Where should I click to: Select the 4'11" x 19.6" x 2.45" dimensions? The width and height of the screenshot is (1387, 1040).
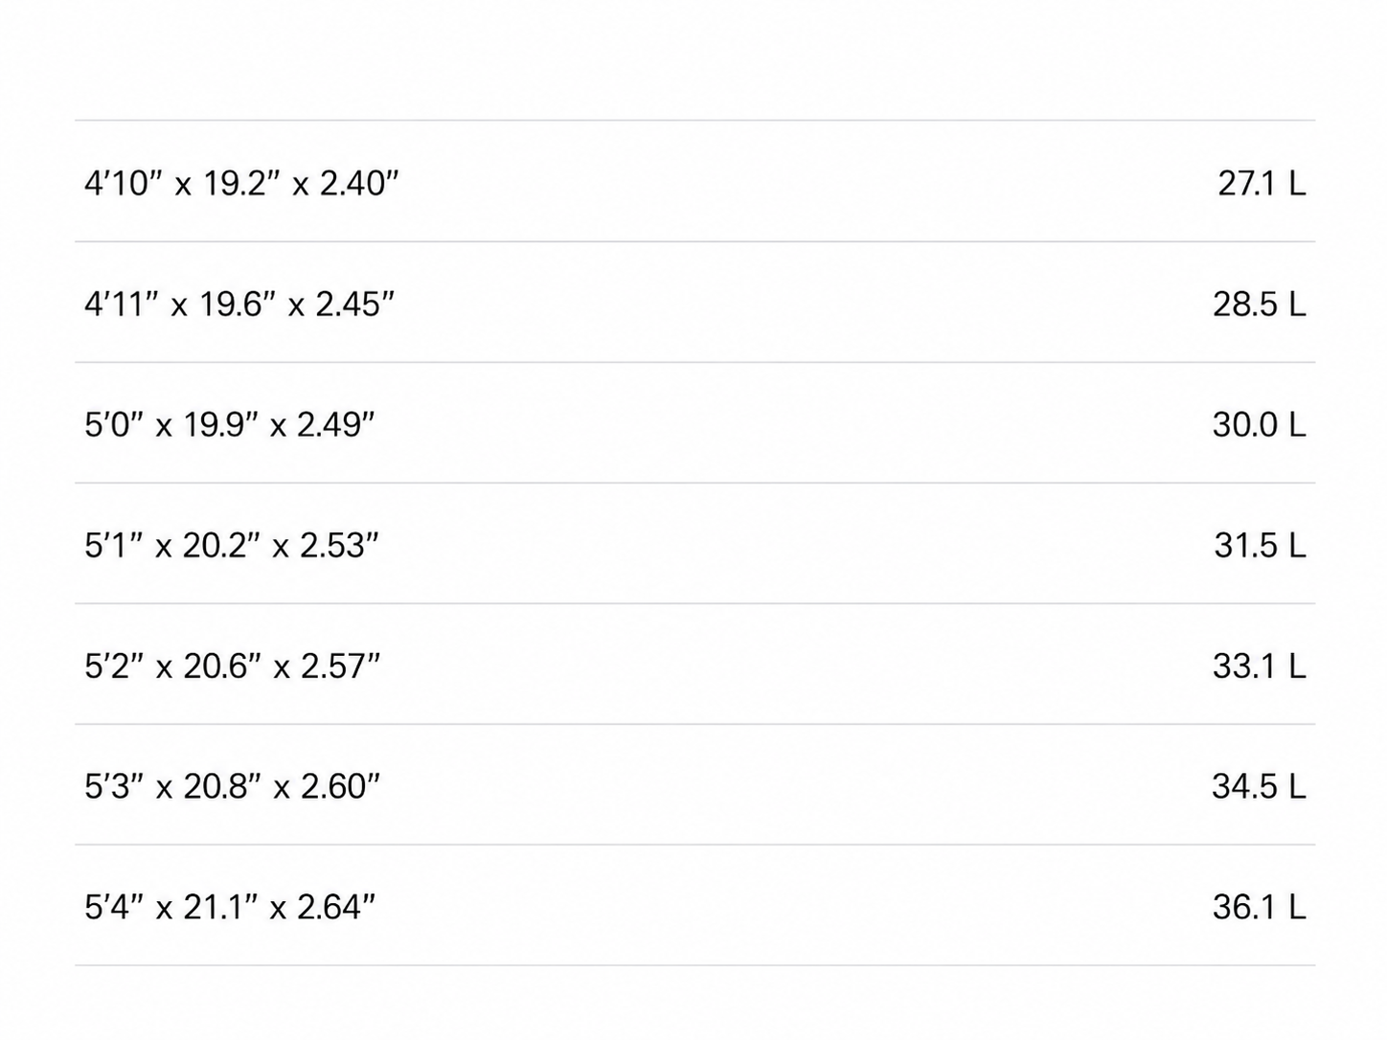pyautogui.click(x=239, y=304)
